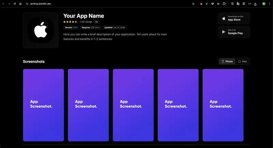Viewport: 273px width, 148px height.
Task: Reload the page
Action: (15, 4)
